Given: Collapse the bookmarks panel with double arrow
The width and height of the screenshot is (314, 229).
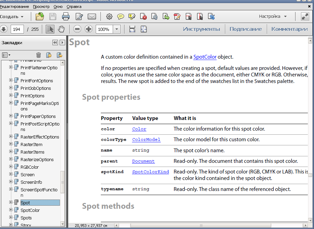Looking at the screenshot, I should click(55, 43).
